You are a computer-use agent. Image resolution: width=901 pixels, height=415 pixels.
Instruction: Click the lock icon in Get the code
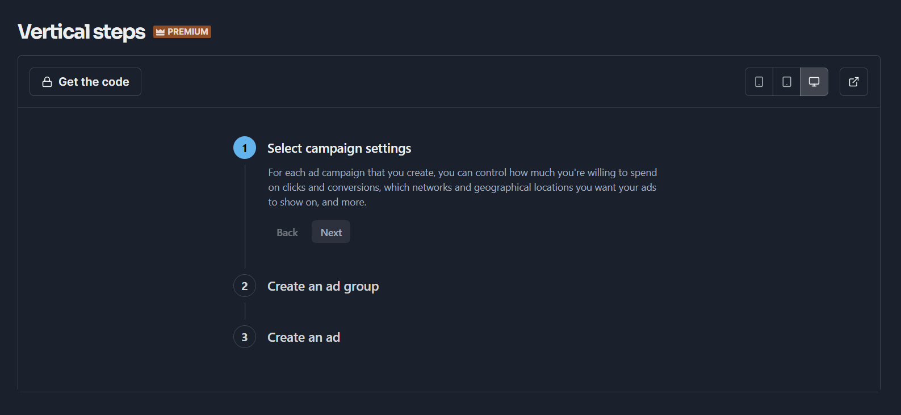[x=47, y=82]
